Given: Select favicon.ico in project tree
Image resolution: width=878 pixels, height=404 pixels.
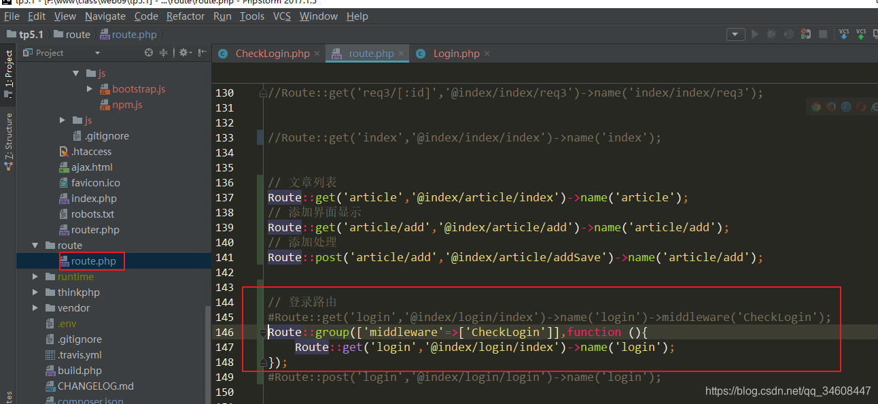Looking at the screenshot, I should [96, 183].
